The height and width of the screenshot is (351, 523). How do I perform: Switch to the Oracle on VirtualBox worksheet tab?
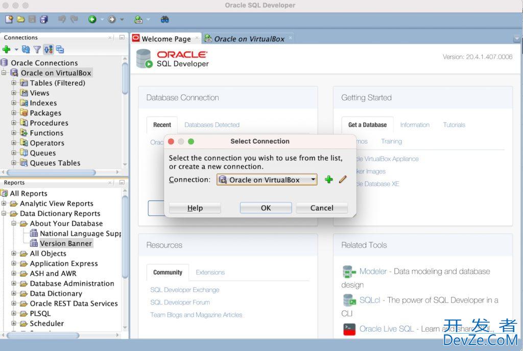[x=249, y=39]
